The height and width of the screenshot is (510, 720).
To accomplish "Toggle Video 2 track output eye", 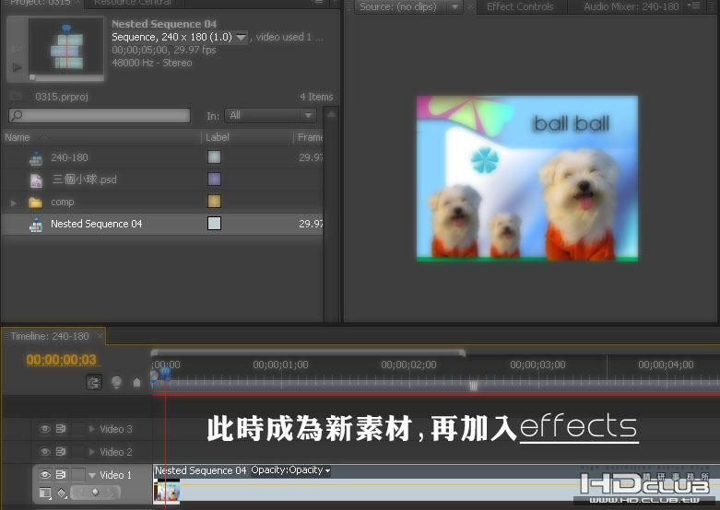I will pyautogui.click(x=45, y=452).
